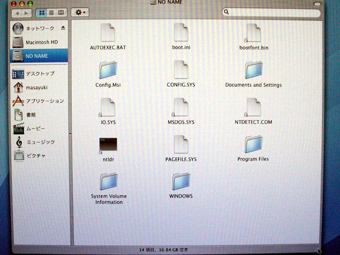Image resolution: width=340 pixels, height=255 pixels.
Task: Switch to list view mode
Action: [x=52, y=12]
